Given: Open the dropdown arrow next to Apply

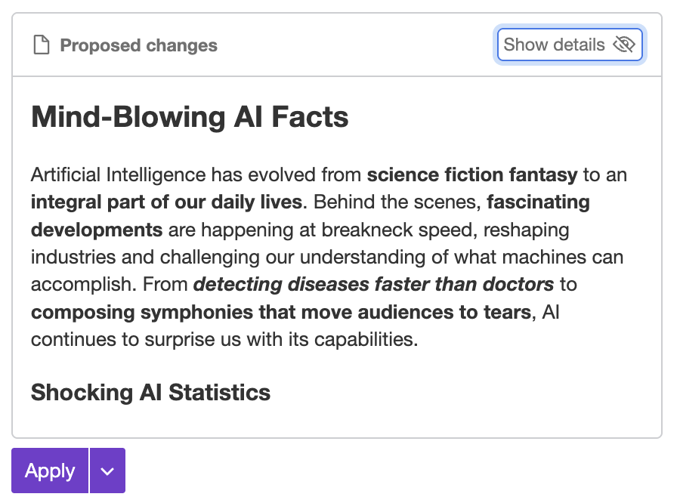Looking at the screenshot, I should pyautogui.click(x=107, y=471).
